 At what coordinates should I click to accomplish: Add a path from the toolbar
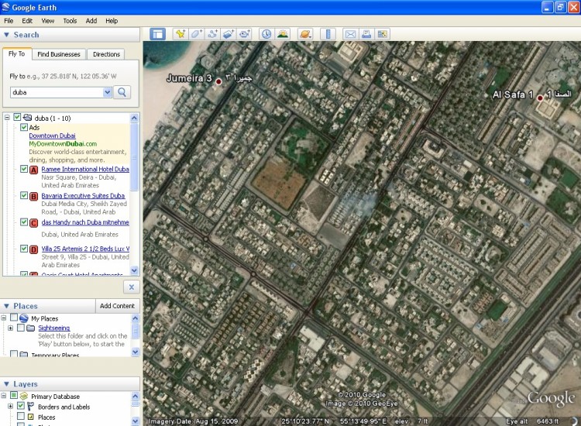(212, 34)
